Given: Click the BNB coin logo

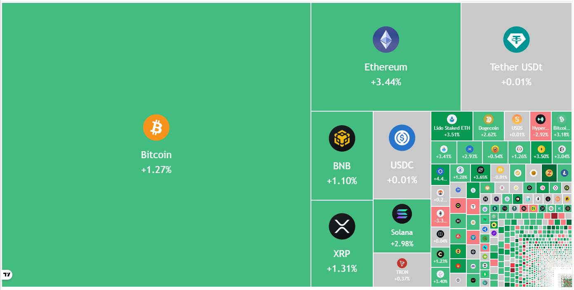Looking at the screenshot, I should click(x=342, y=138).
